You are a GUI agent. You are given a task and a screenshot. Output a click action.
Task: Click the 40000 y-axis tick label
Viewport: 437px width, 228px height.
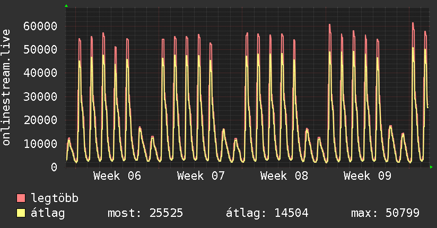coord(40,73)
